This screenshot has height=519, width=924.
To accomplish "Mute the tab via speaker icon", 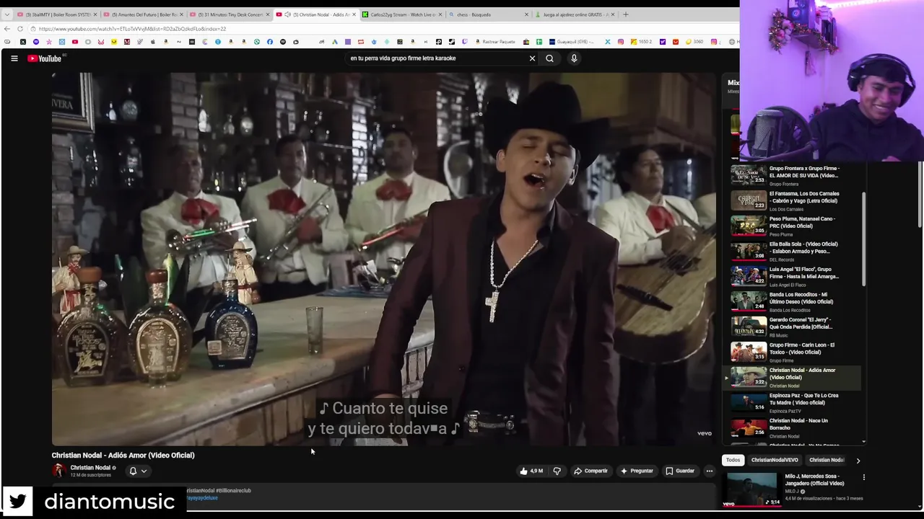I will 287,14.
